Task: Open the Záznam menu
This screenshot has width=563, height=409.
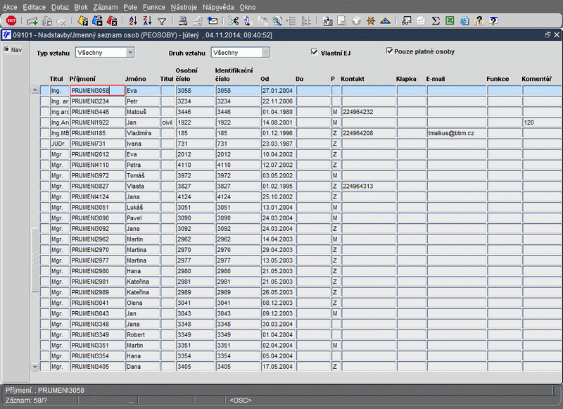Action: 106,7
